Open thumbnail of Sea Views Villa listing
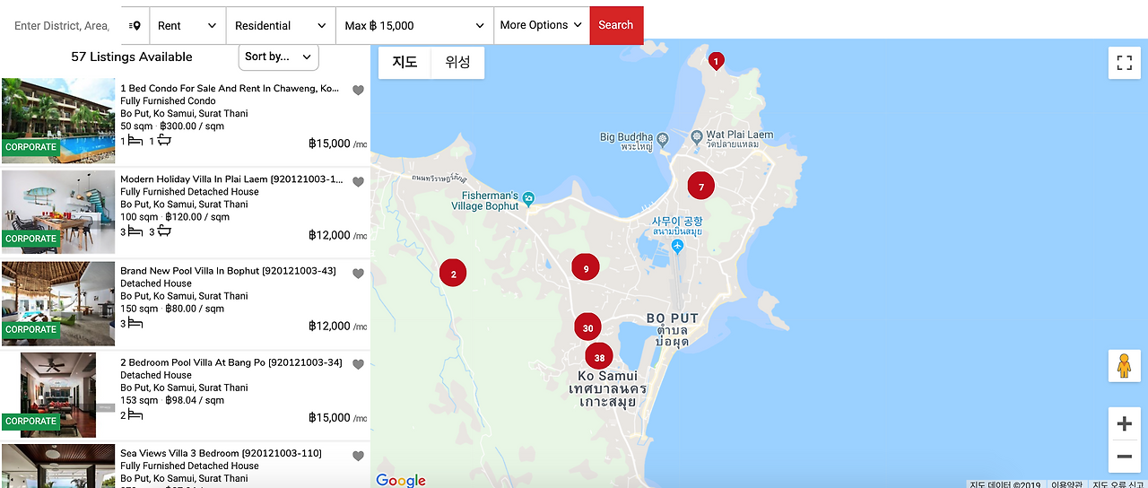 point(58,466)
